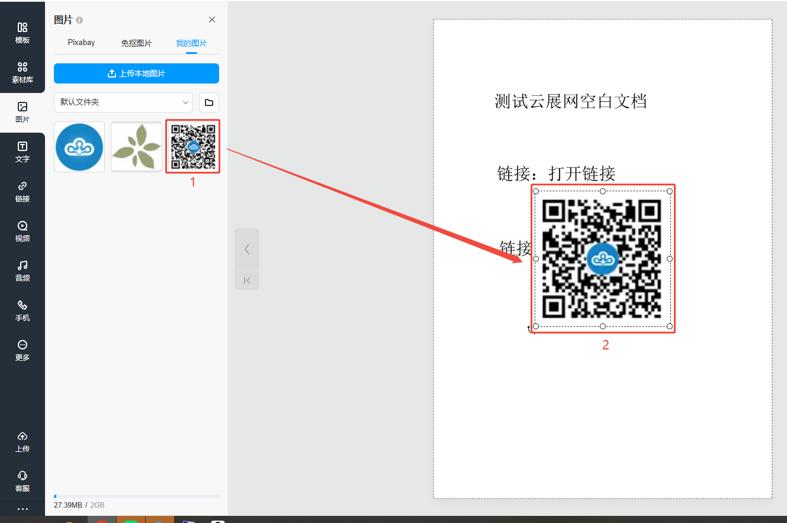787x523 pixels.
Task: Collapse the image panel with left chevron
Action: point(247,249)
